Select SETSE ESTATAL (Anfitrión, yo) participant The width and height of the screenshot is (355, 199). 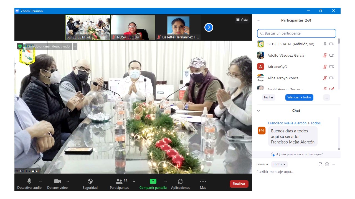[x=296, y=44]
